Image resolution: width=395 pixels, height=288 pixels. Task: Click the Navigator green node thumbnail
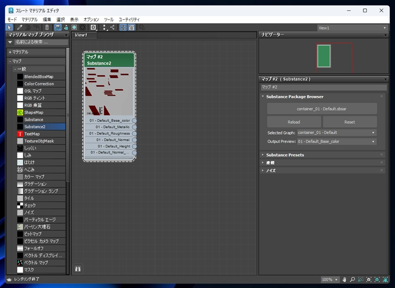pyautogui.click(x=324, y=56)
